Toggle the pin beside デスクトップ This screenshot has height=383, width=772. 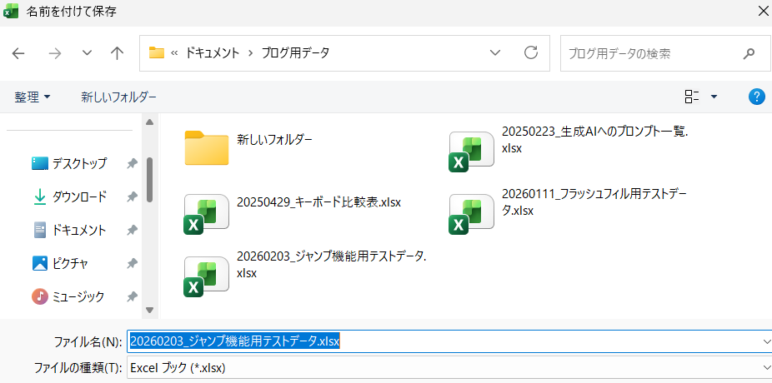[132, 164]
